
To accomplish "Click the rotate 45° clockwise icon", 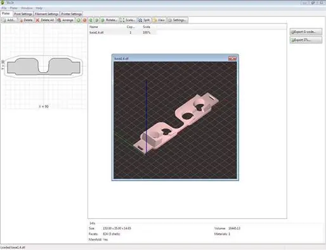I will tap(97, 20).
